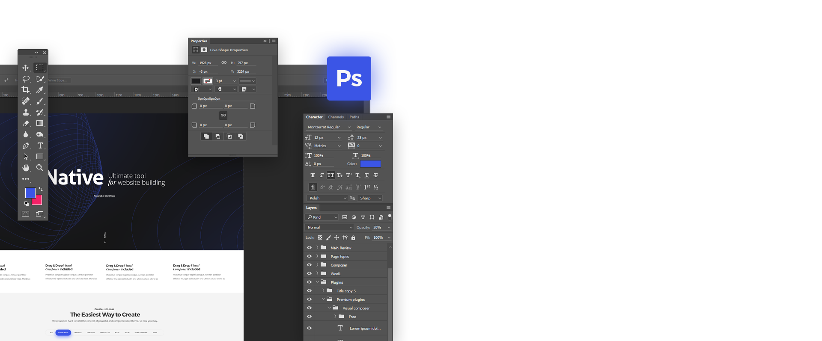Hide the Main Review layer group
The width and height of the screenshot is (822, 341).
click(x=309, y=248)
